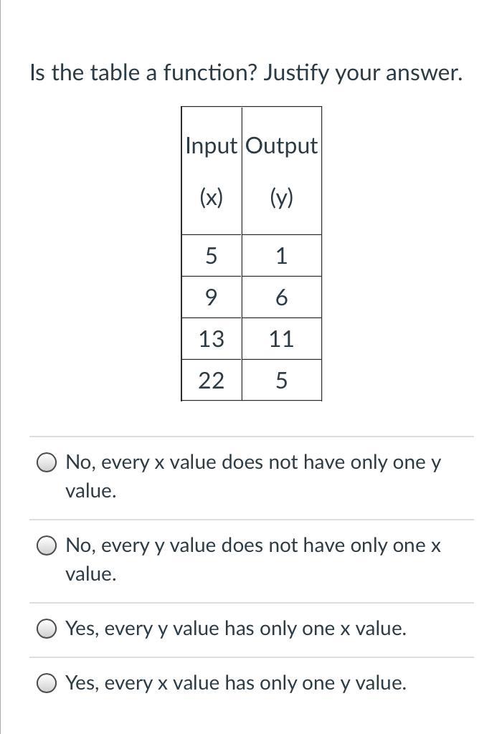
Task: Click answer text 'Yes, every x value has only one y value.'
Action: 236,683
